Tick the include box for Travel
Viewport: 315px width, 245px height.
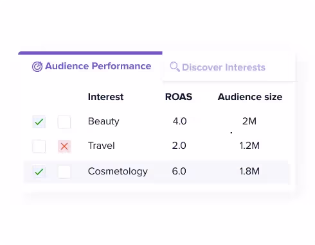pyautogui.click(x=39, y=146)
